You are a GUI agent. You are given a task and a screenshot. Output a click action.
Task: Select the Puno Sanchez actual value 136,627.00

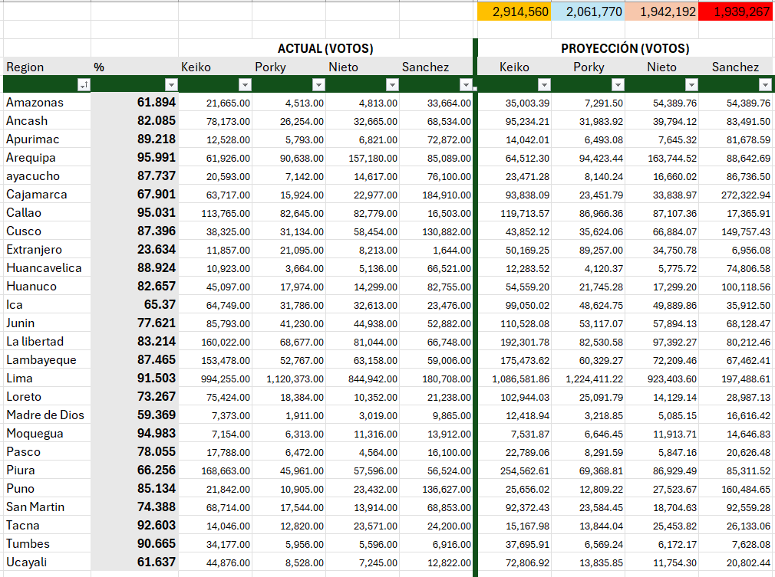(x=436, y=489)
